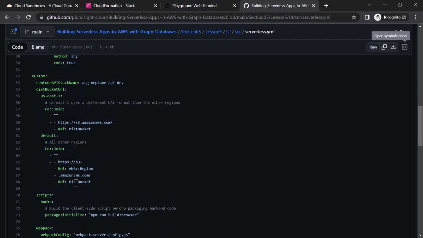The height and width of the screenshot is (238, 423).
Task: Go to UI folder breadcrumb
Action: pyautogui.click(x=228, y=32)
